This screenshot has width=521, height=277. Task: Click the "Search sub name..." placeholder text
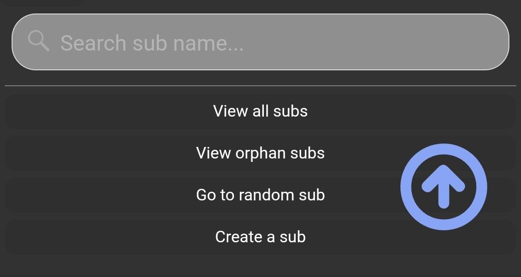pos(152,43)
